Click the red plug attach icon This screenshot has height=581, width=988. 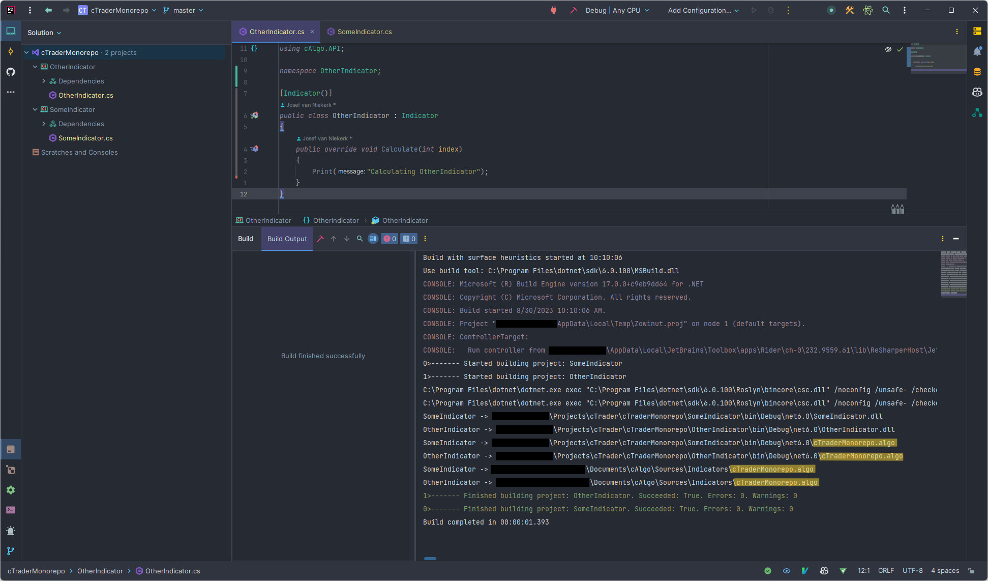coord(554,10)
